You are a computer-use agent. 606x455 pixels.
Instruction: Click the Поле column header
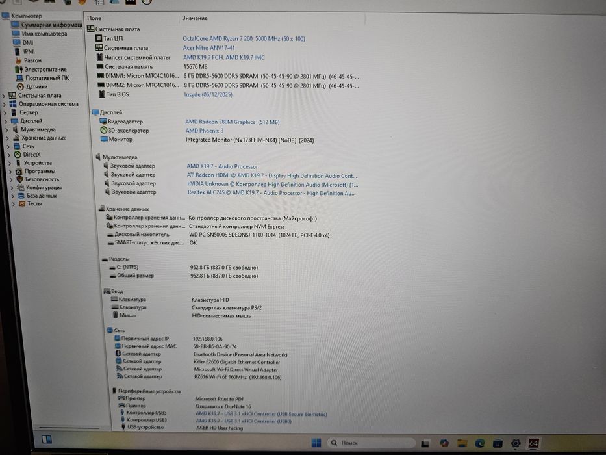coord(94,18)
